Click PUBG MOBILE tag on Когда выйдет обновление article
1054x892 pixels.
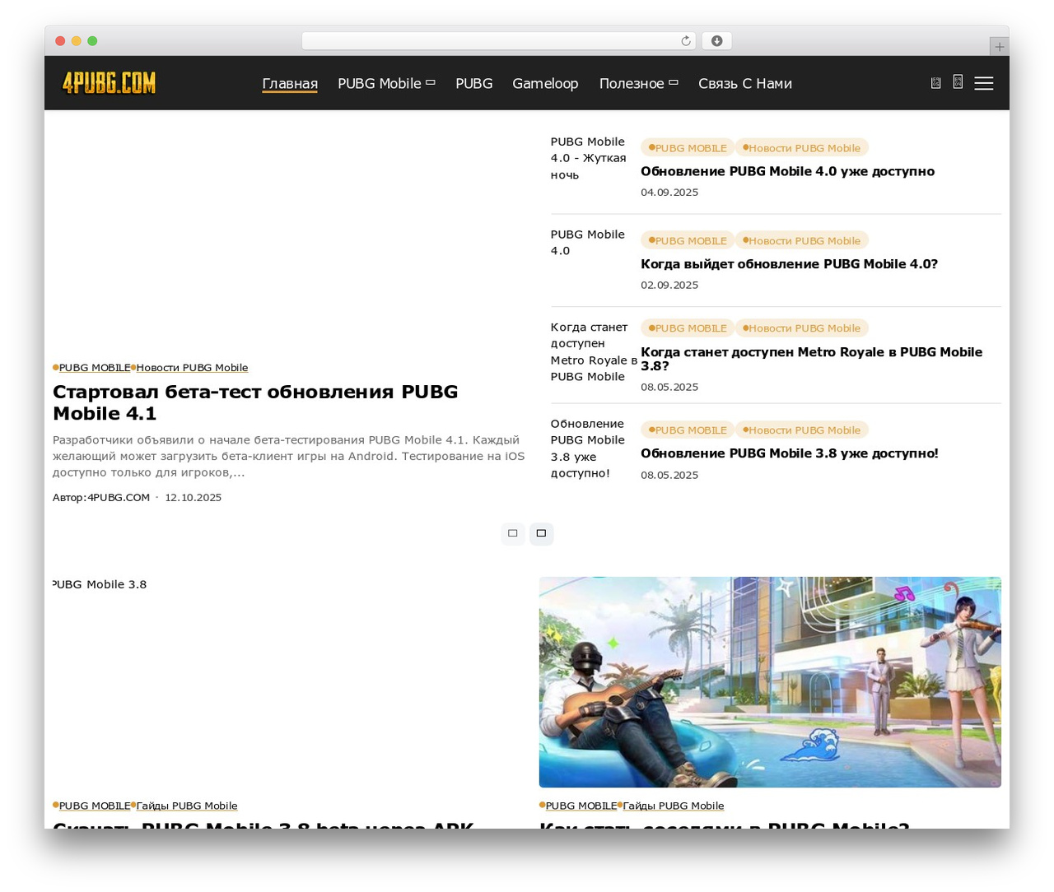click(x=688, y=240)
